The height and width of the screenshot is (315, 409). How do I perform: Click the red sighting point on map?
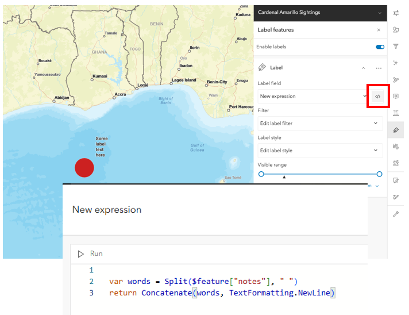tap(84, 168)
